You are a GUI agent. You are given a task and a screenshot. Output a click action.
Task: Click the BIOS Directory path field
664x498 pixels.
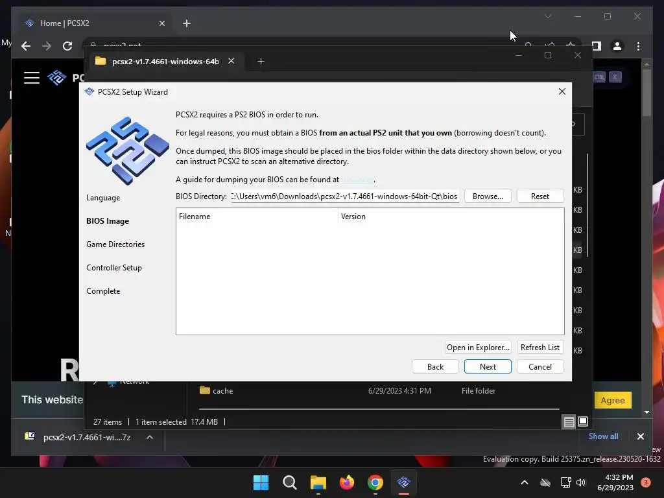point(345,196)
